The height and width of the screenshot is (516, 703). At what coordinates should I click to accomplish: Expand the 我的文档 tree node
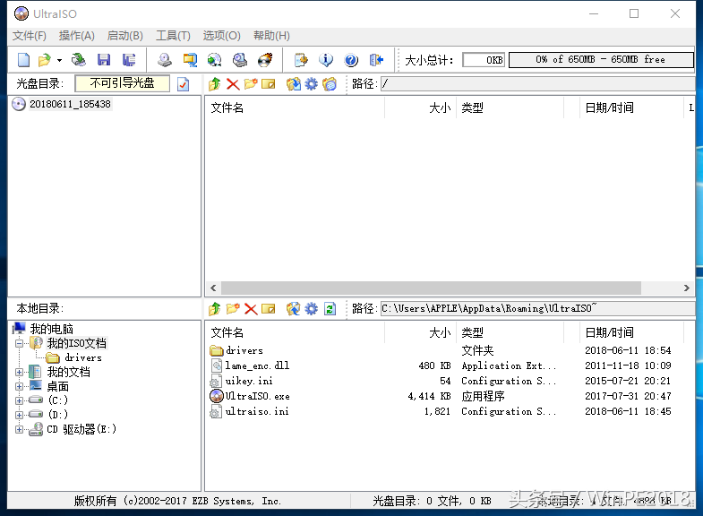pyautogui.click(x=20, y=372)
